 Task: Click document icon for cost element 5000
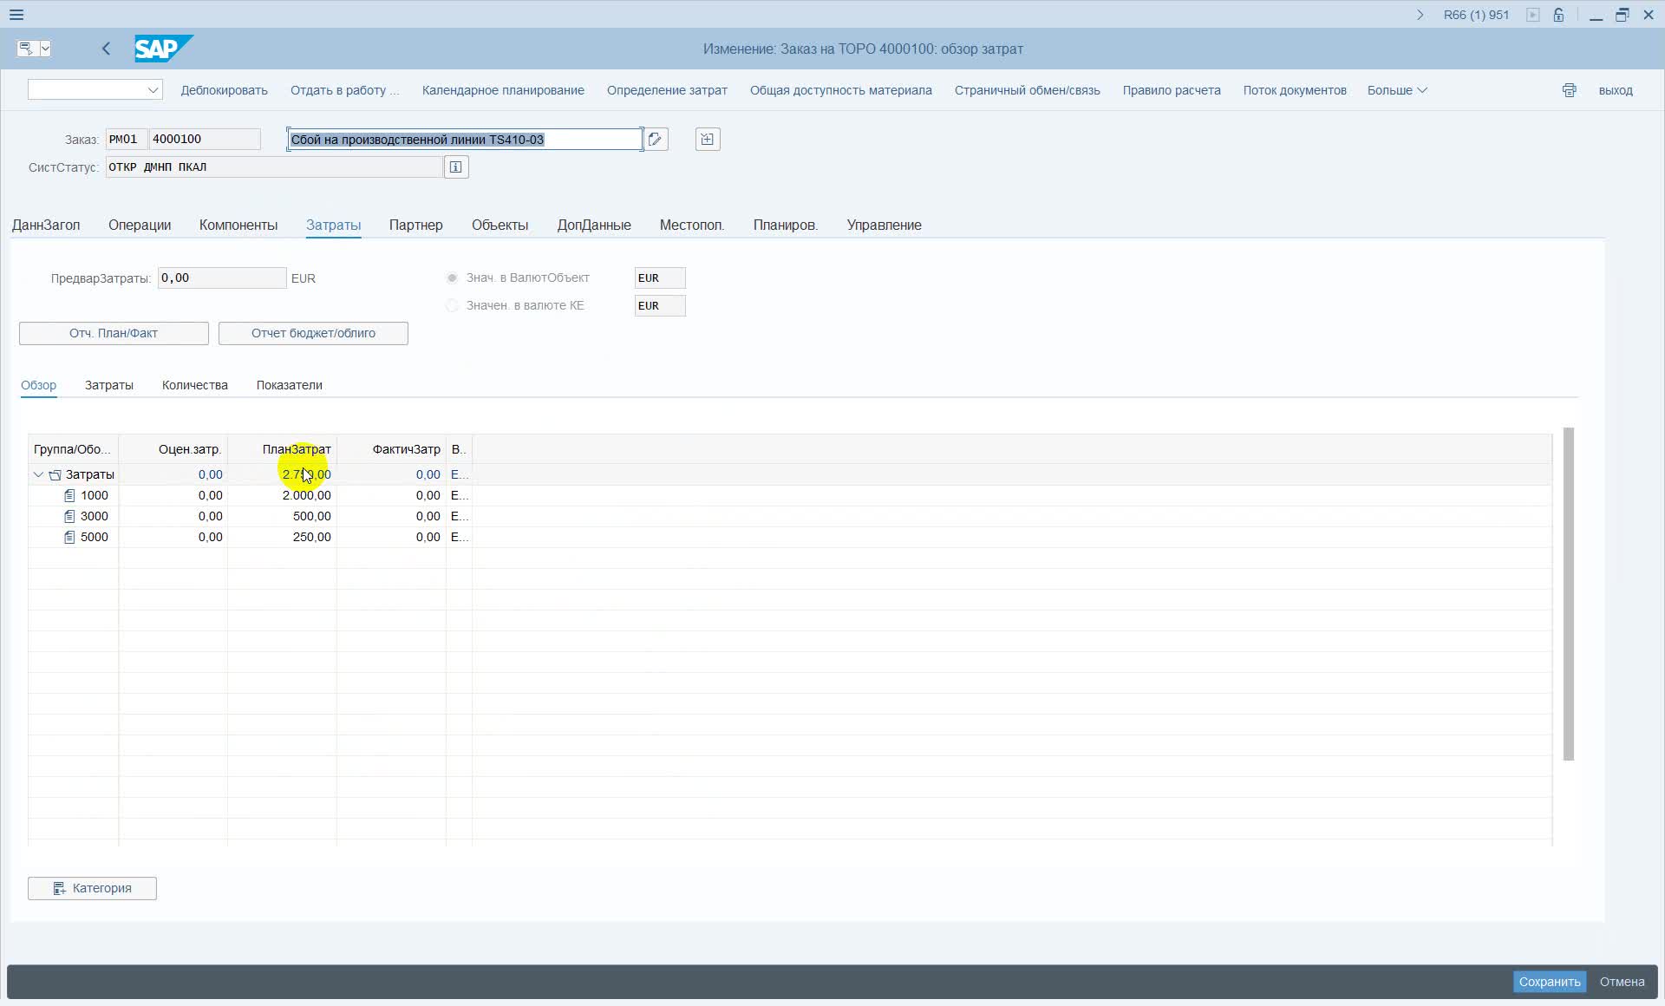tap(69, 538)
